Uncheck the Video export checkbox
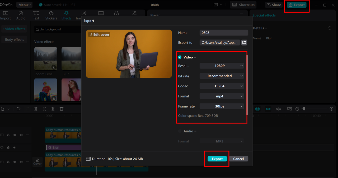This screenshot has width=338, height=178. 180,57
